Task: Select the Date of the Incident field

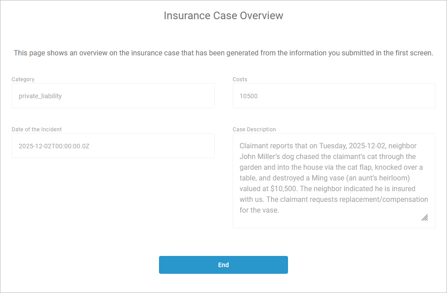Action: click(113, 146)
